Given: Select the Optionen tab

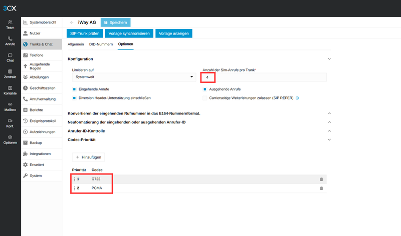Looking at the screenshot, I should point(126,44).
